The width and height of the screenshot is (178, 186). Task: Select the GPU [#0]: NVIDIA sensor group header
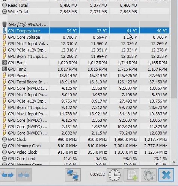click(x=27, y=24)
